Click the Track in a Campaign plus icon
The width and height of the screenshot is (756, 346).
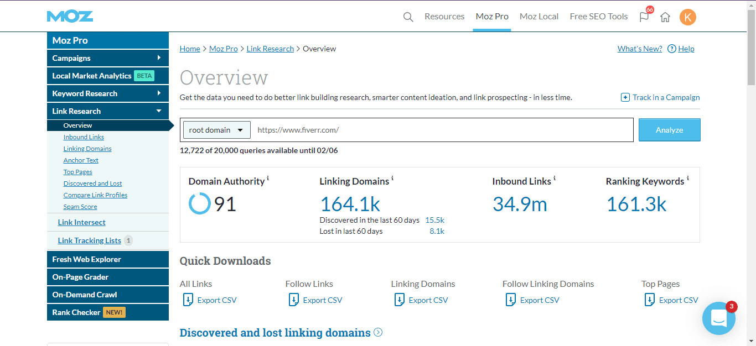pyautogui.click(x=624, y=97)
